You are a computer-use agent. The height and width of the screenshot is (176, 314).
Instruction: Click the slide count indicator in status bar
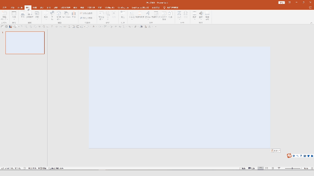[11, 168]
